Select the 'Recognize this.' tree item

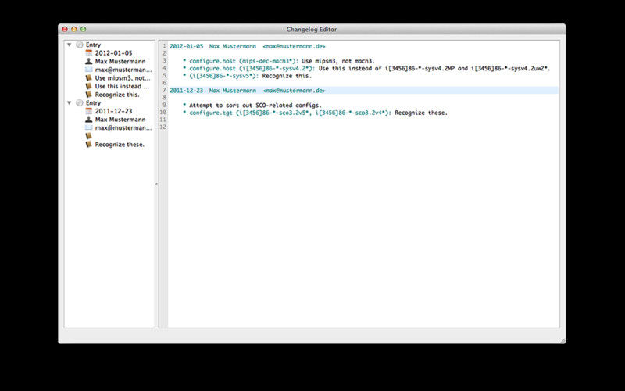coord(117,95)
